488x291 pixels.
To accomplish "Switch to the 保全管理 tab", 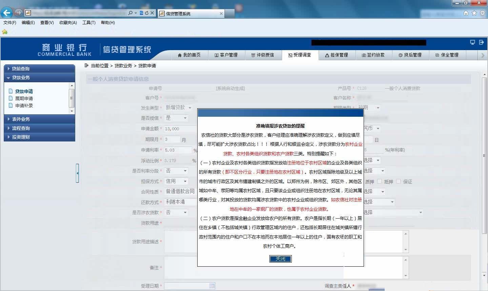I will 447,55.
